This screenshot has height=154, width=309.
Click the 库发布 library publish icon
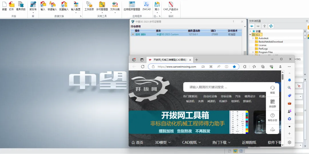click(33, 4)
